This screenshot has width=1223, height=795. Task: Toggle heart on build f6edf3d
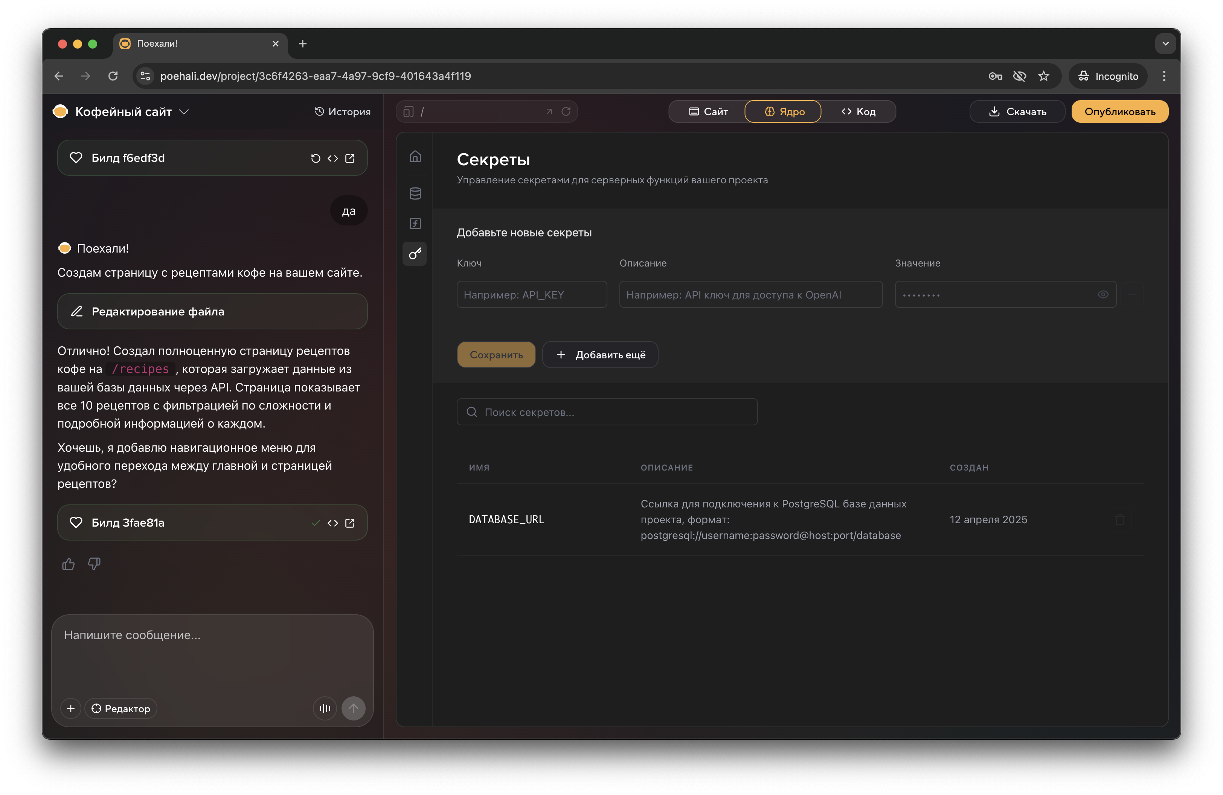pos(76,158)
